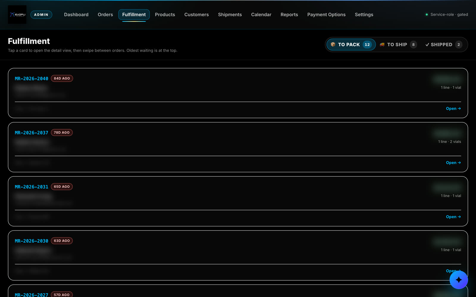This screenshot has width=476, height=297.
Task: Click the order count badge showing 12
Action: [x=367, y=45]
